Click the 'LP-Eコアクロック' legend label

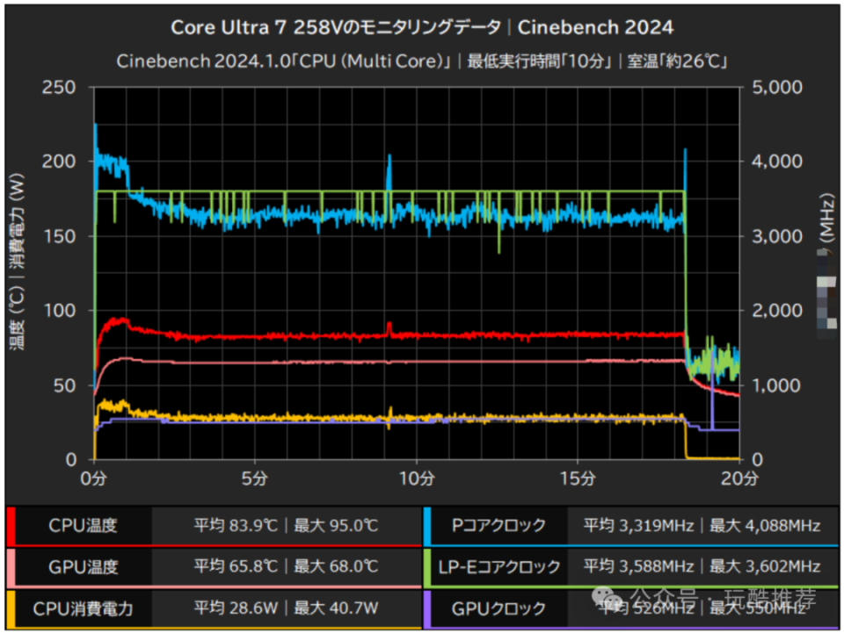499,567
